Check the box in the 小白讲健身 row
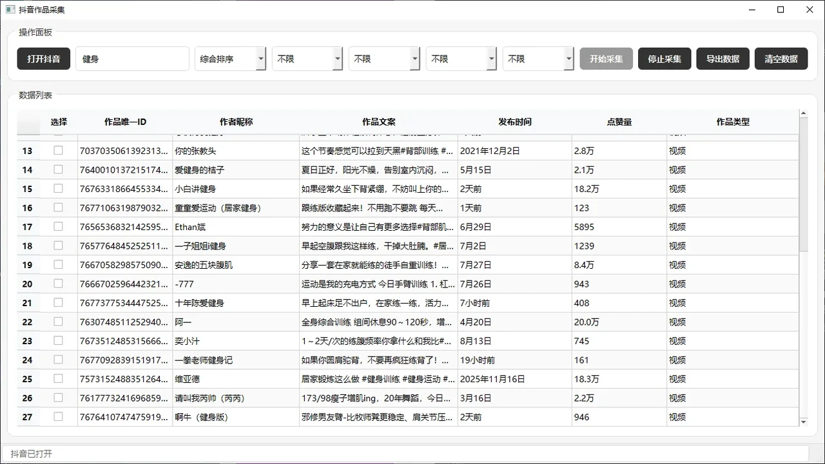The image size is (825, 464). pos(58,188)
